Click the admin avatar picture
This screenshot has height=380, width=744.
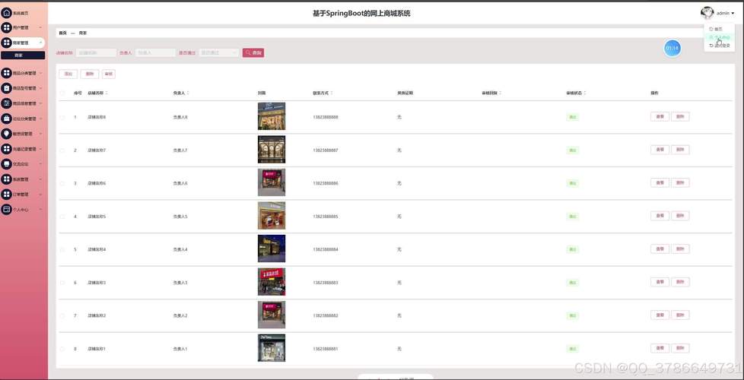(707, 13)
